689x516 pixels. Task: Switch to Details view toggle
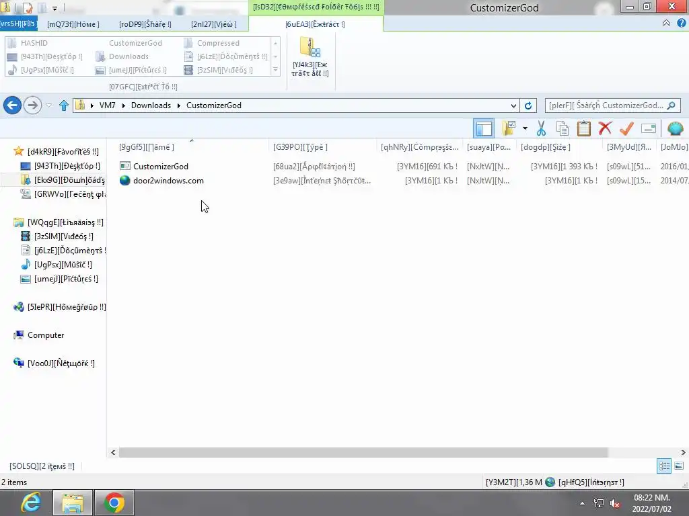coord(664,466)
